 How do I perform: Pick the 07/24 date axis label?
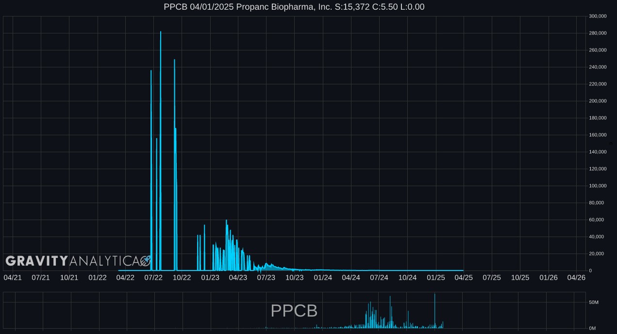pyautogui.click(x=379, y=277)
